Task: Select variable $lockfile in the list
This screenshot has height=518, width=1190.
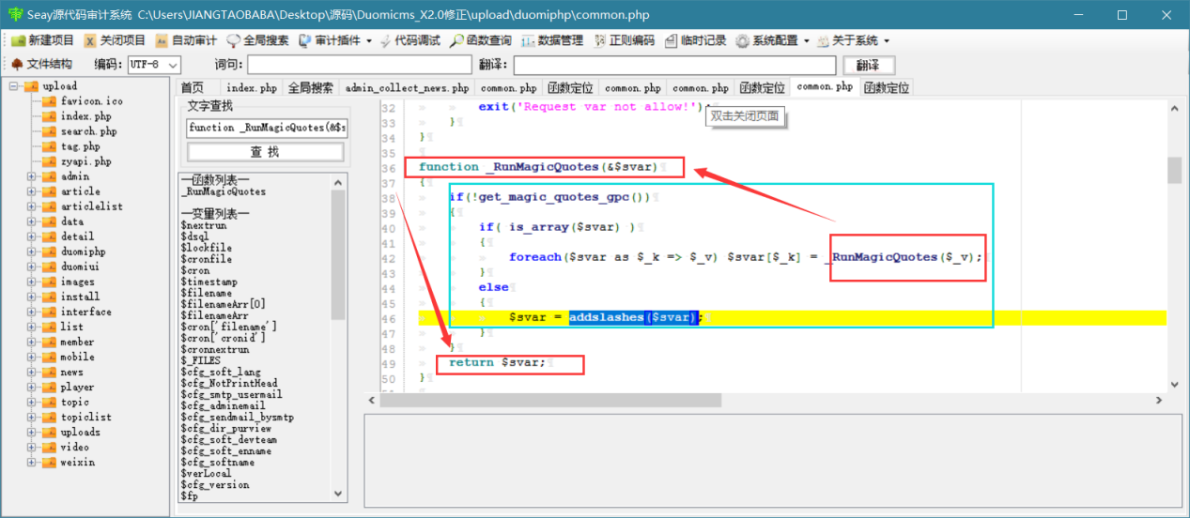Action: tap(206, 248)
